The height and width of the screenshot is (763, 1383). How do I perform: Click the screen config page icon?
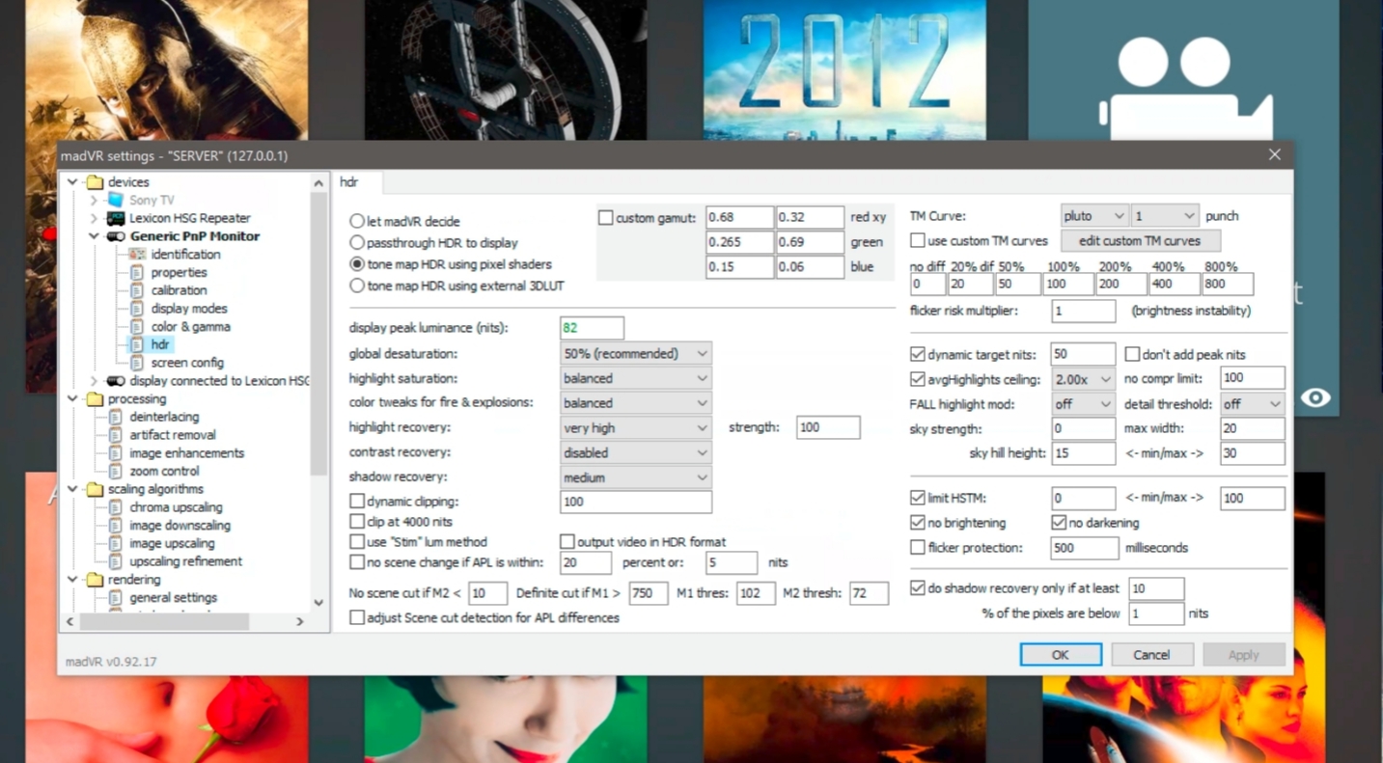[x=137, y=363]
